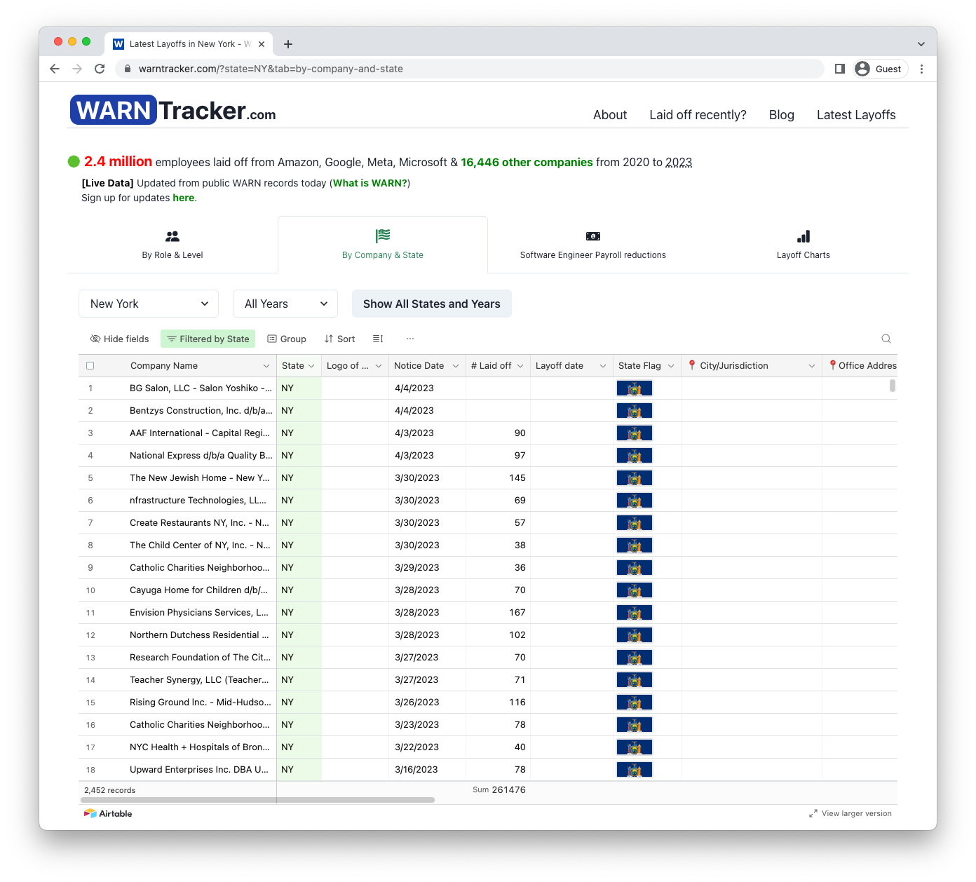Click notice date 3/26/2023 for Rising Ground
The width and height of the screenshot is (976, 882).
(x=428, y=703)
